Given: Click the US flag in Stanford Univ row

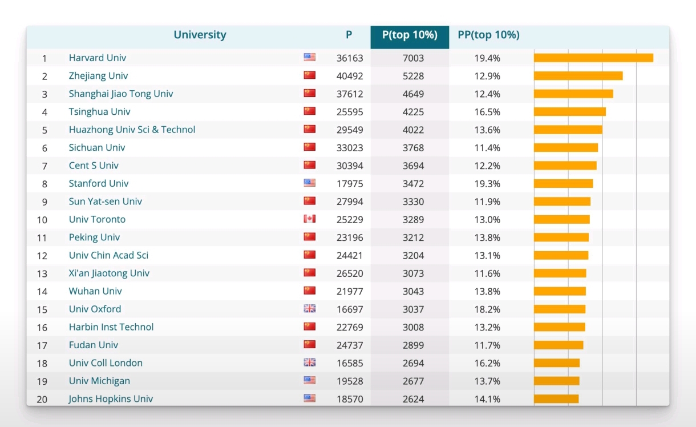Looking at the screenshot, I should pos(309,183).
